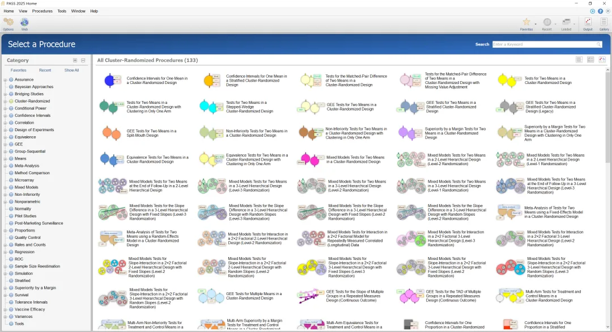The image size is (612, 332).
Task: Open the View menu
Action: pyautogui.click(x=23, y=11)
